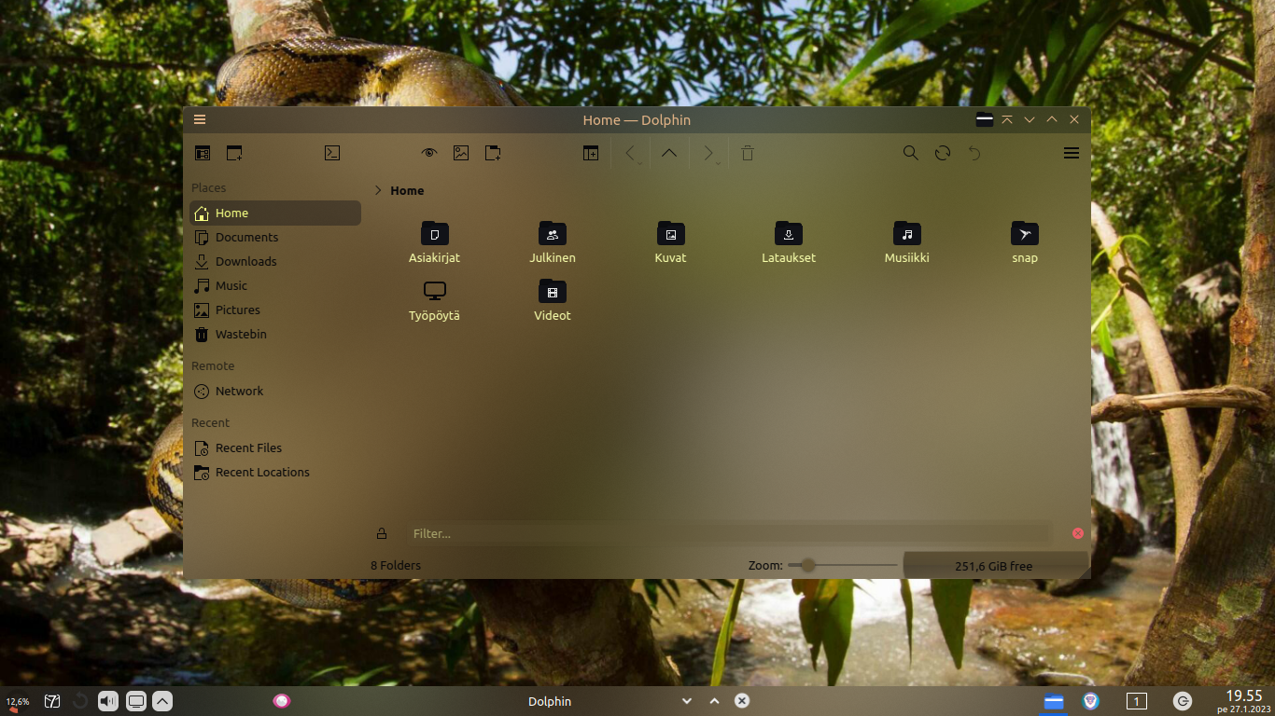The height and width of the screenshot is (716, 1275).
Task: Select the Lataukset folder
Action: [789, 243]
